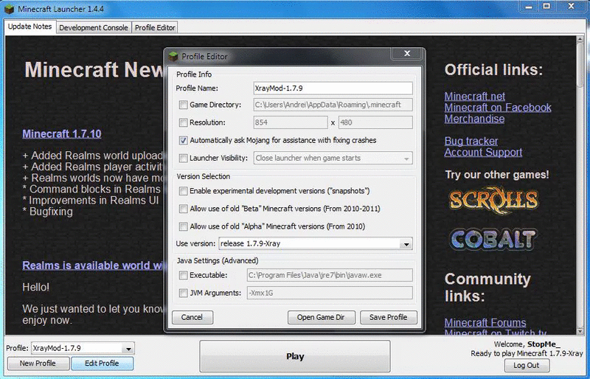
Task: Click the JVM Arguments -Xmx1G field
Action: pyautogui.click(x=330, y=293)
